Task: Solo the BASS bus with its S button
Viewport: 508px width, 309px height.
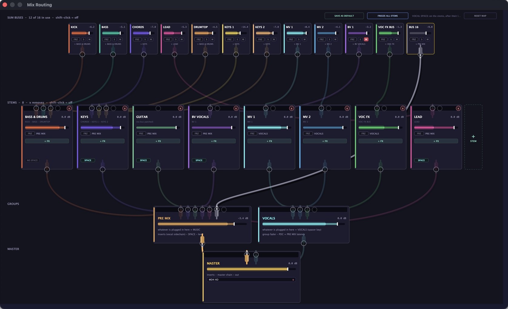Action: 114,39
